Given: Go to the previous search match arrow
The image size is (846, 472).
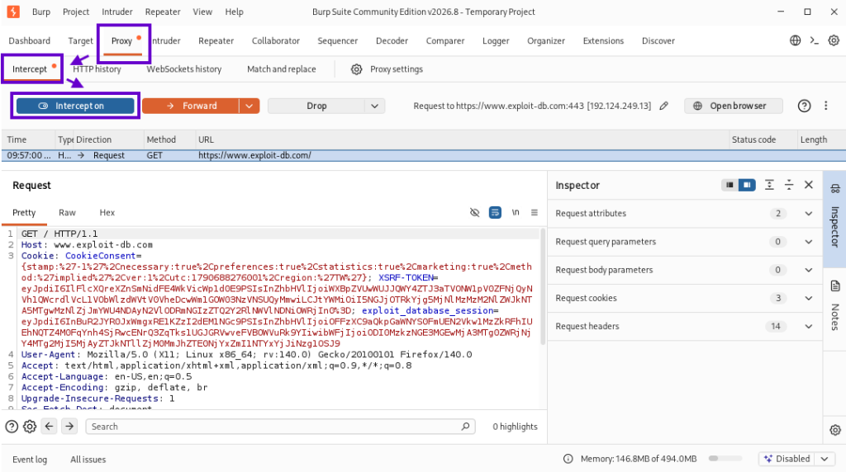Looking at the screenshot, I should point(49,426).
